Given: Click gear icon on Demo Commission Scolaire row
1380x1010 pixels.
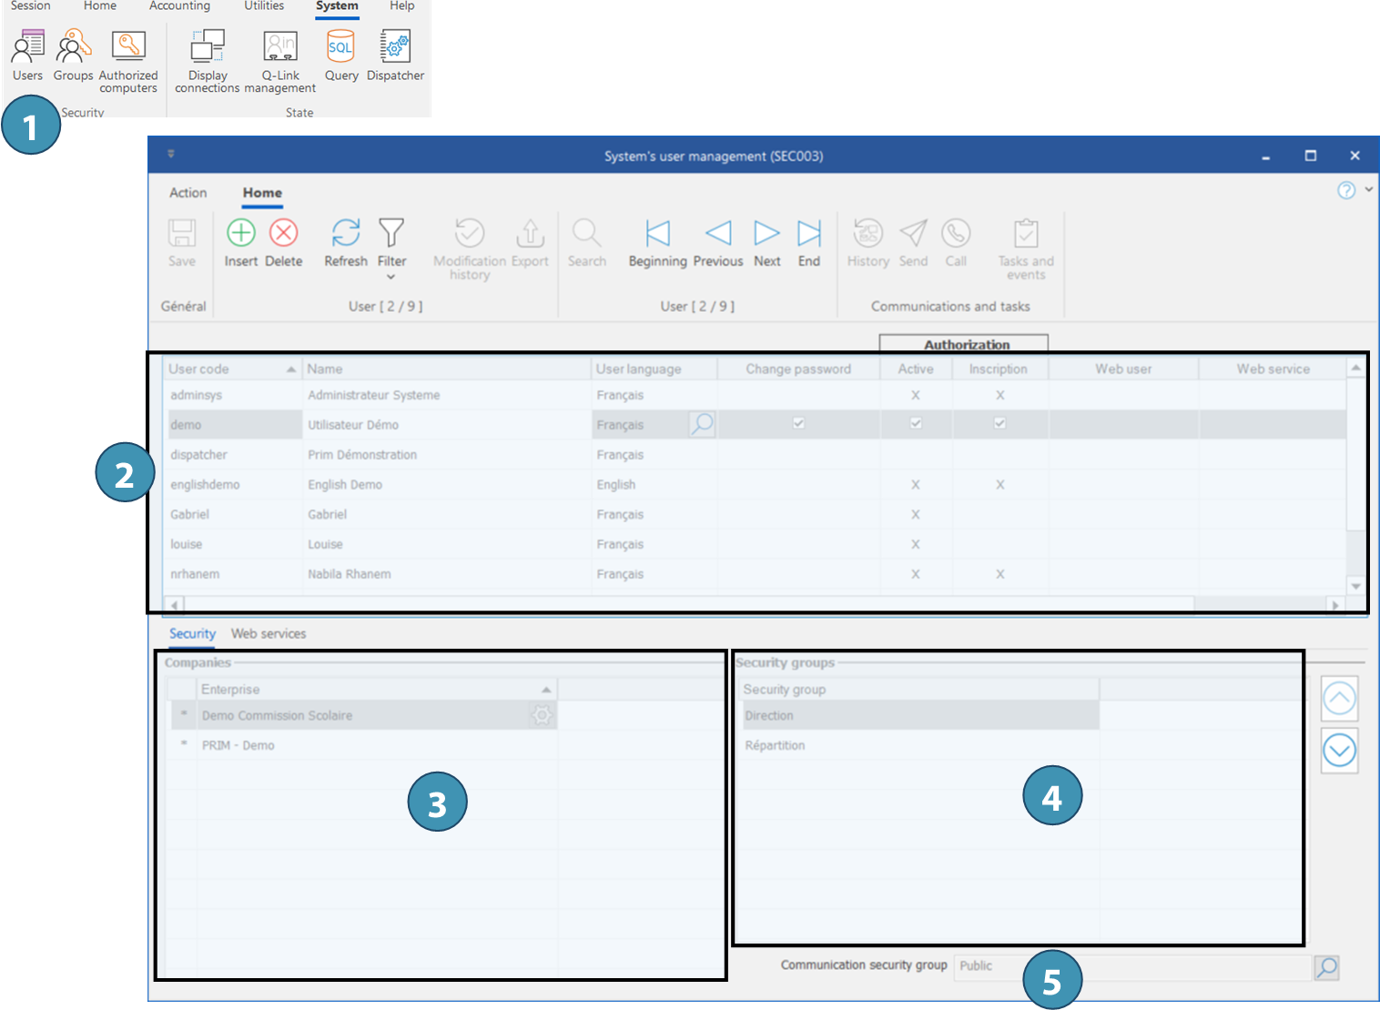Looking at the screenshot, I should (543, 715).
